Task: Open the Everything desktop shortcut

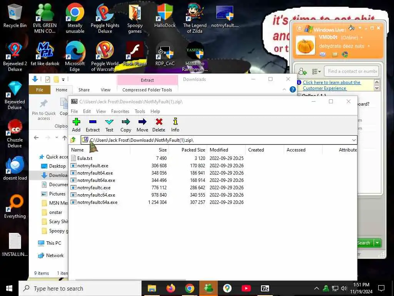Action: tap(15, 207)
